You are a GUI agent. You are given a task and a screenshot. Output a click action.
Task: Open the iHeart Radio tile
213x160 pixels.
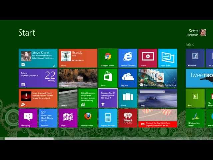(128, 118)
